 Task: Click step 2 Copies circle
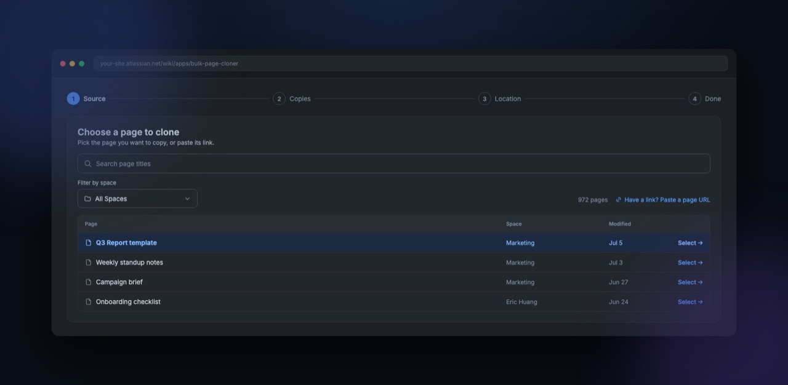279,98
